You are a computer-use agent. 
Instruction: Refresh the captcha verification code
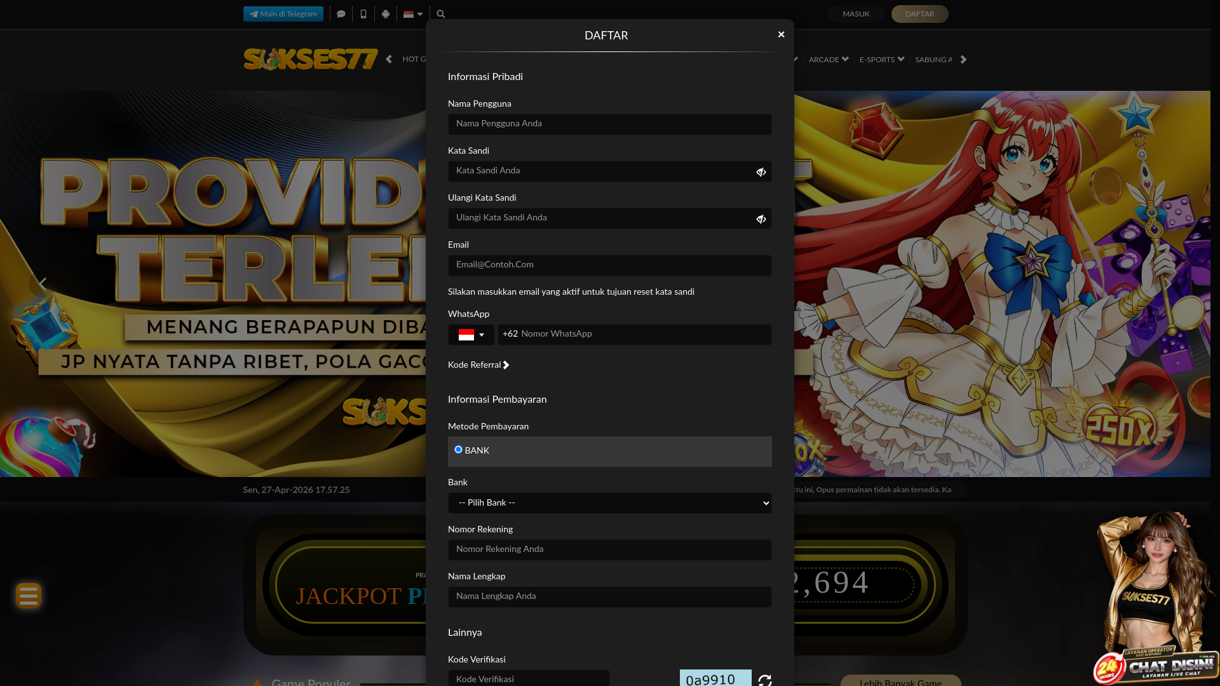point(765,680)
